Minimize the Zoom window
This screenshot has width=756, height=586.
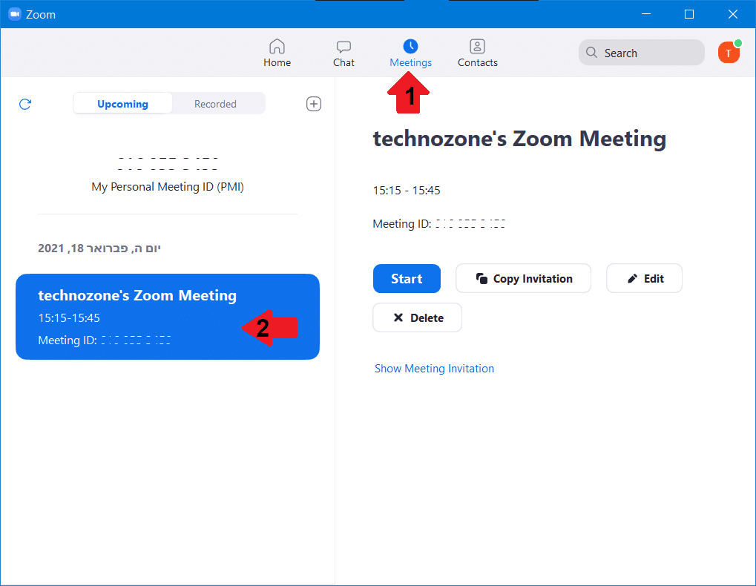point(646,14)
